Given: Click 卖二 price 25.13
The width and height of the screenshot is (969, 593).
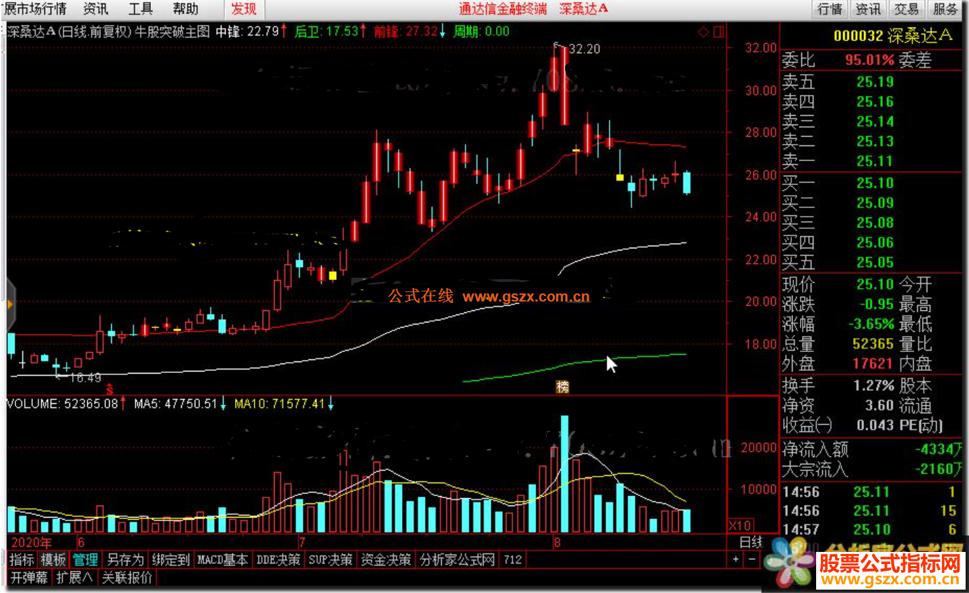Looking at the screenshot, I should pyautogui.click(x=875, y=141).
